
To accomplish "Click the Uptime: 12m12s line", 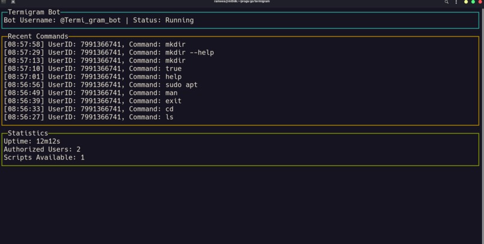I will pyautogui.click(x=32, y=141).
